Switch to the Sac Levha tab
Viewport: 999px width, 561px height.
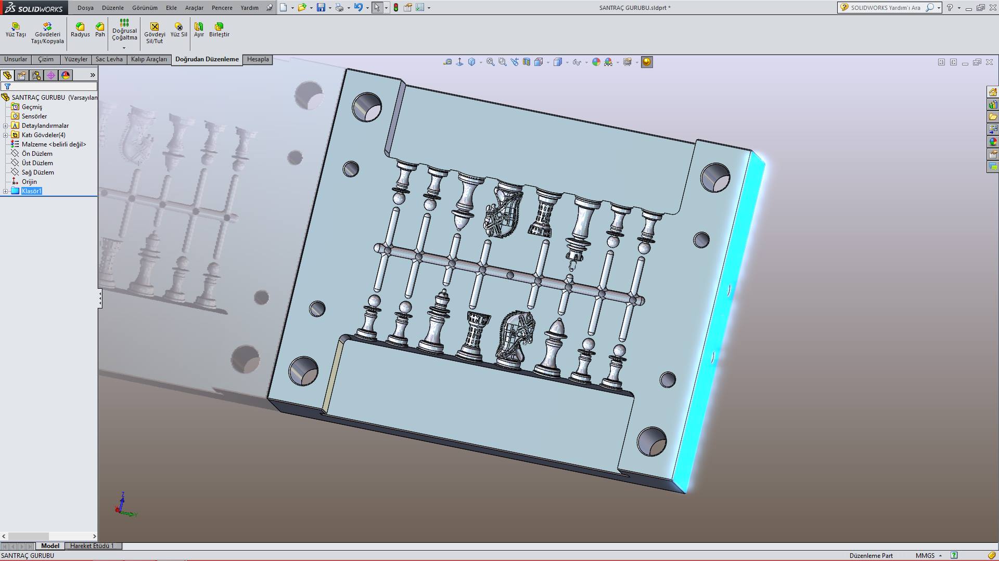109,59
